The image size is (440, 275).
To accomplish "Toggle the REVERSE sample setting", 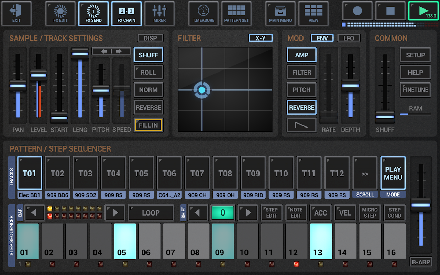I will (148, 108).
